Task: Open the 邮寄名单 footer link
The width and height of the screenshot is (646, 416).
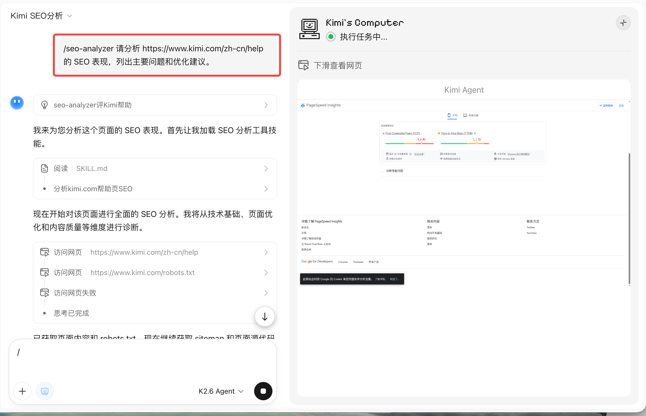Action: click(306, 250)
